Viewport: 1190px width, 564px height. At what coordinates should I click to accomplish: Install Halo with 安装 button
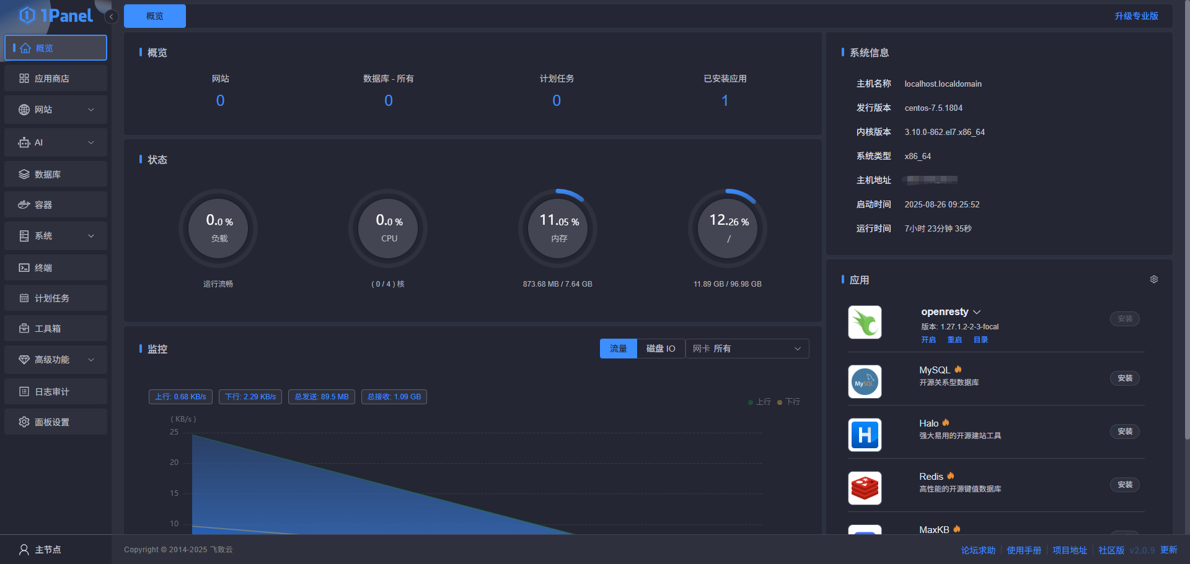pos(1125,432)
